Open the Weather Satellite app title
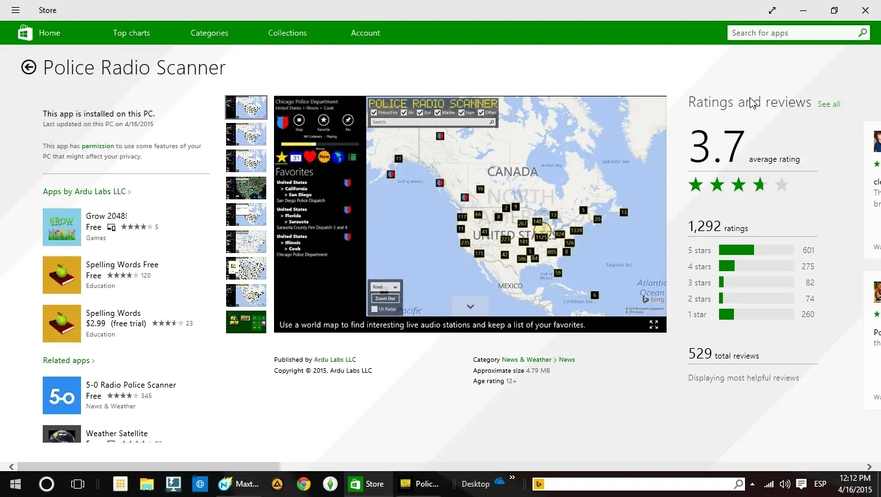 pos(117,434)
